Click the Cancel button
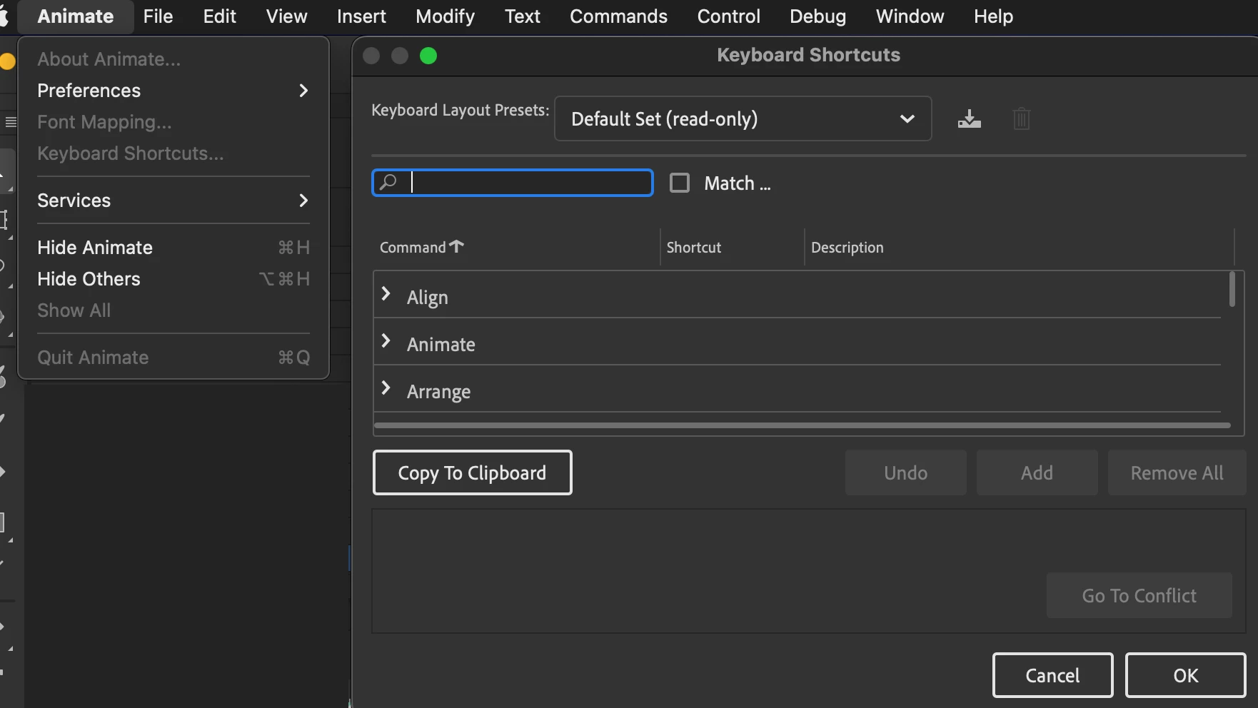 click(1052, 675)
